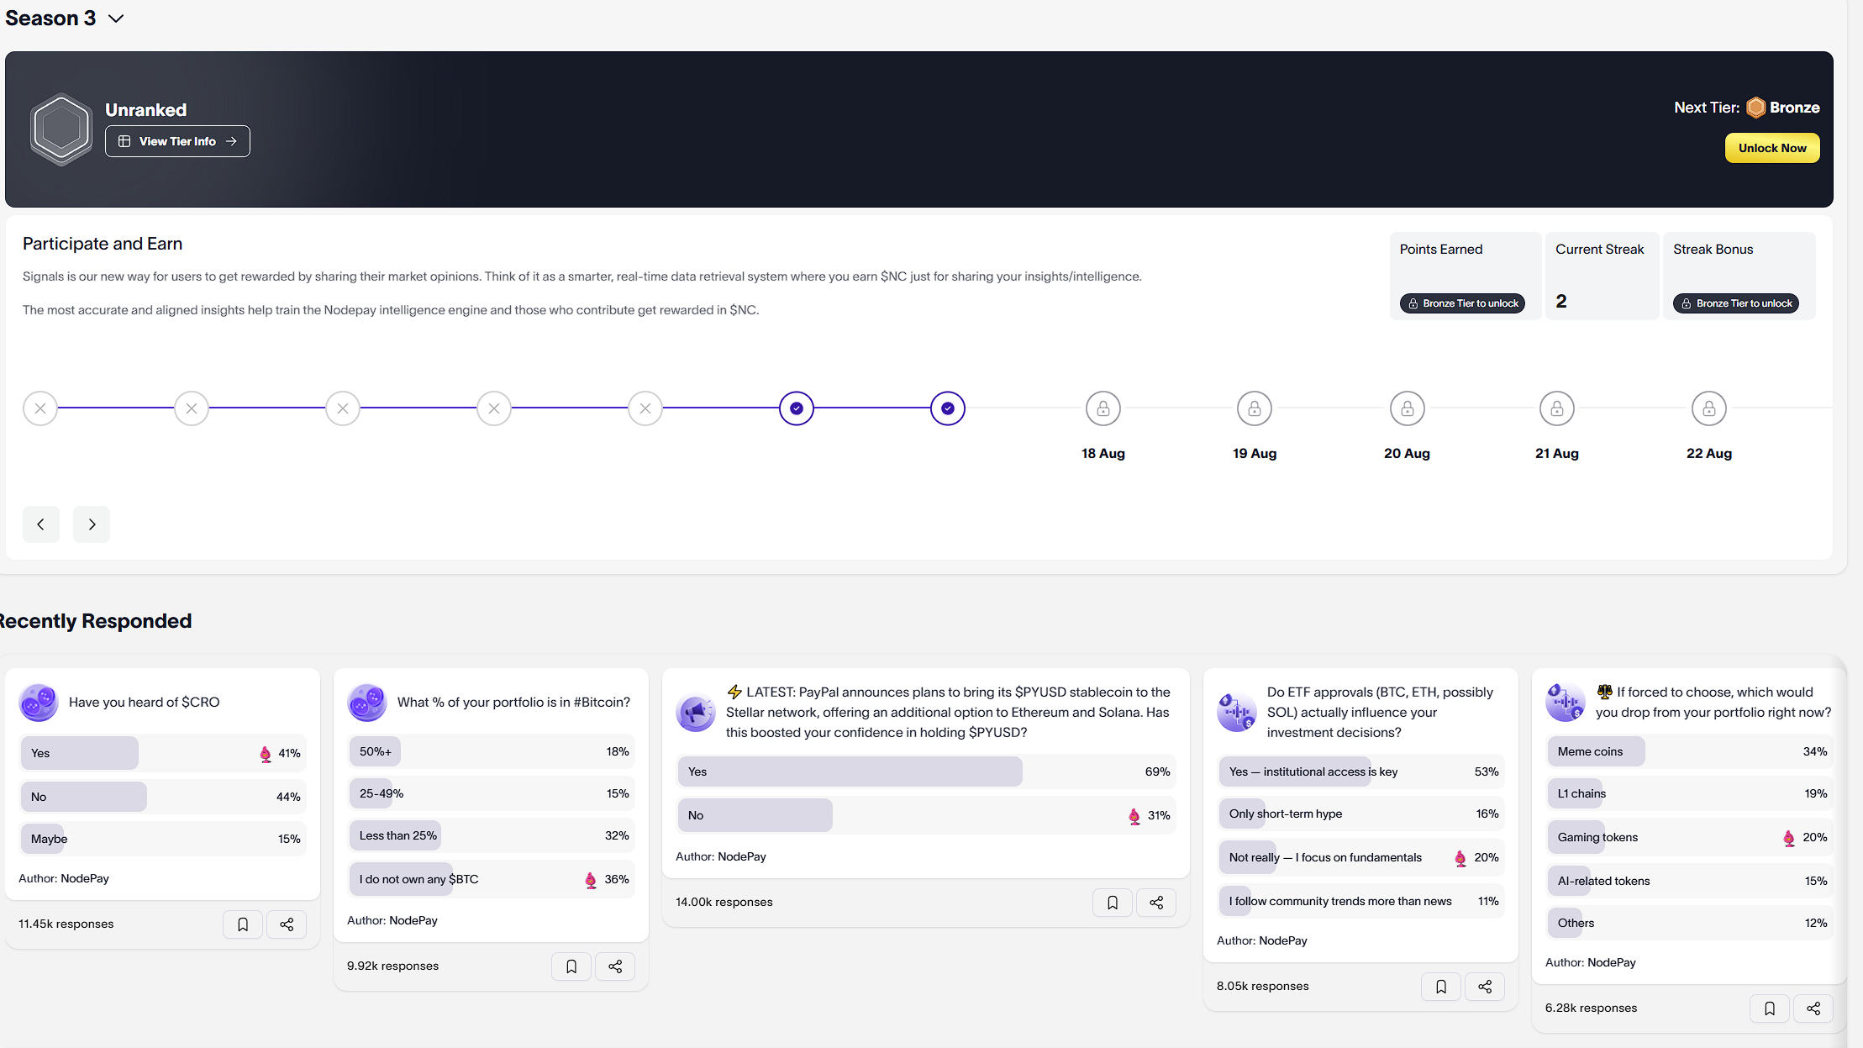Bookmark the Bitcoin portfolio poll
The image size is (1863, 1048).
[x=571, y=966]
